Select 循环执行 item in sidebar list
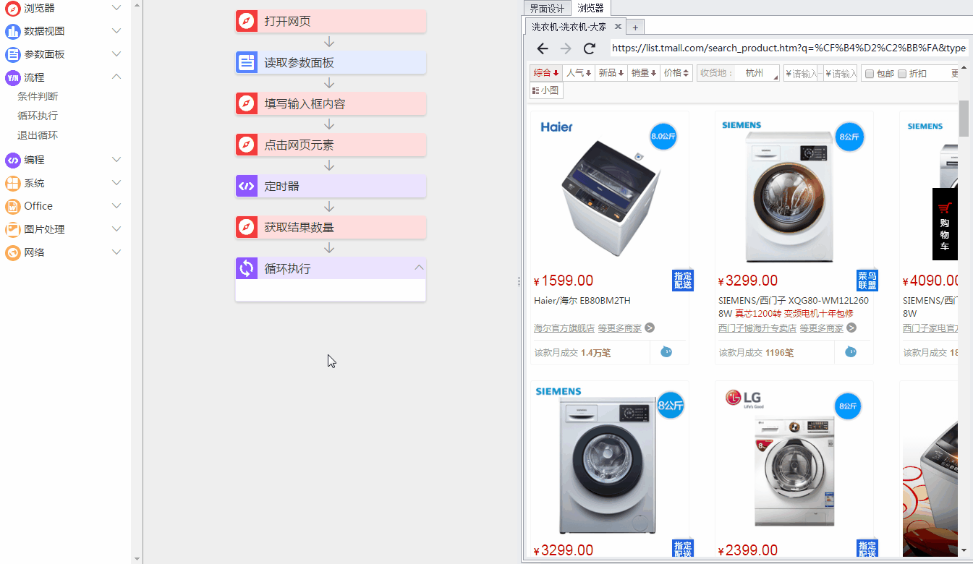This screenshot has height=564, width=973. click(38, 116)
